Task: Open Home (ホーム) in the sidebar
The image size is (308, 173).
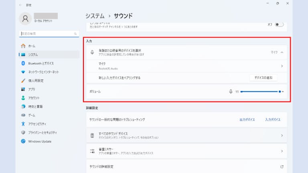Action: pos(49,46)
